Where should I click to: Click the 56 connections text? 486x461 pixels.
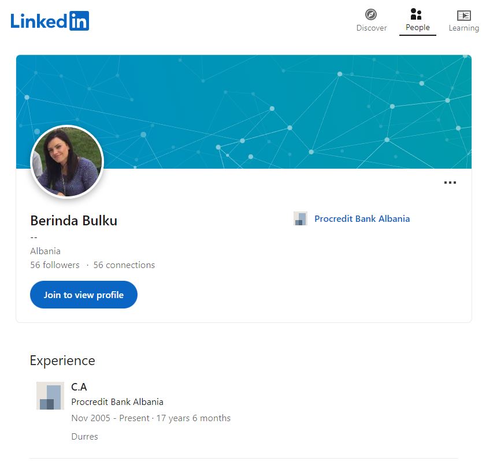[x=124, y=265]
